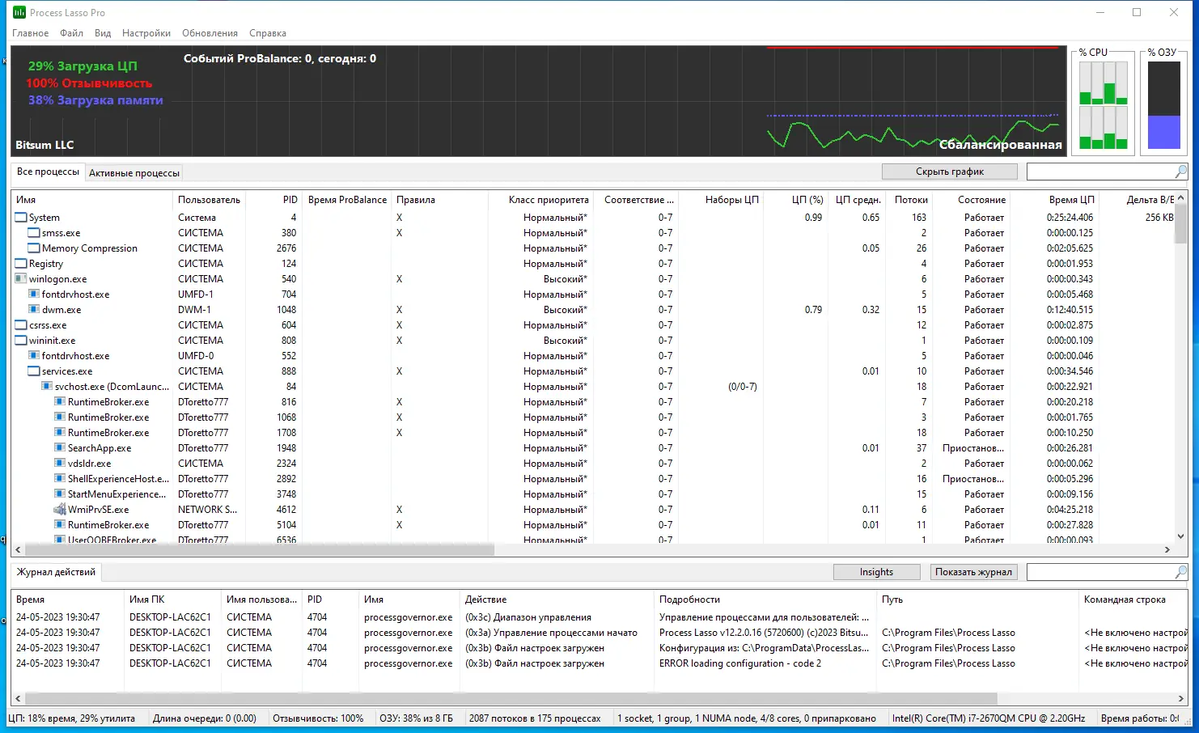The width and height of the screenshot is (1199, 733).
Task: Open the Обновления menu
Action: 210,33
